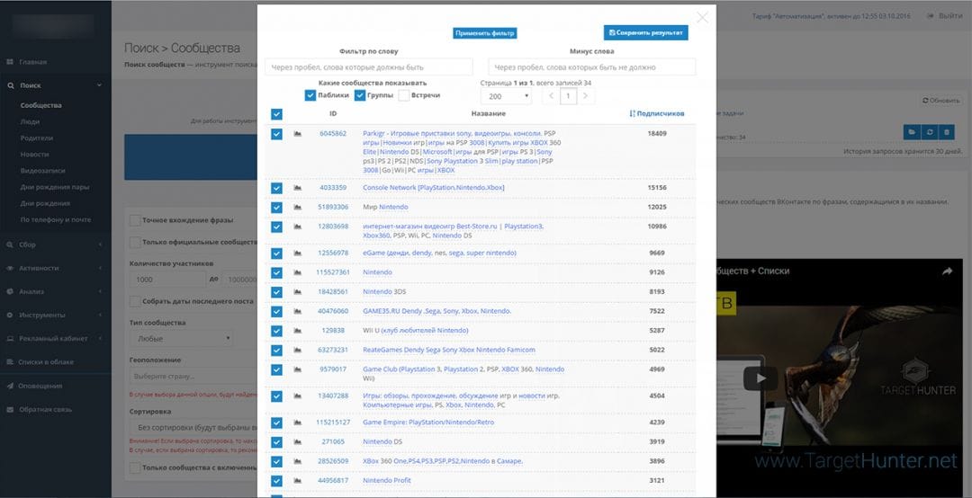Image resolution: width=972 pixels, height=498 pixels.
Task: Click trash icon in background task panel
Action: (x=946, y=132)
